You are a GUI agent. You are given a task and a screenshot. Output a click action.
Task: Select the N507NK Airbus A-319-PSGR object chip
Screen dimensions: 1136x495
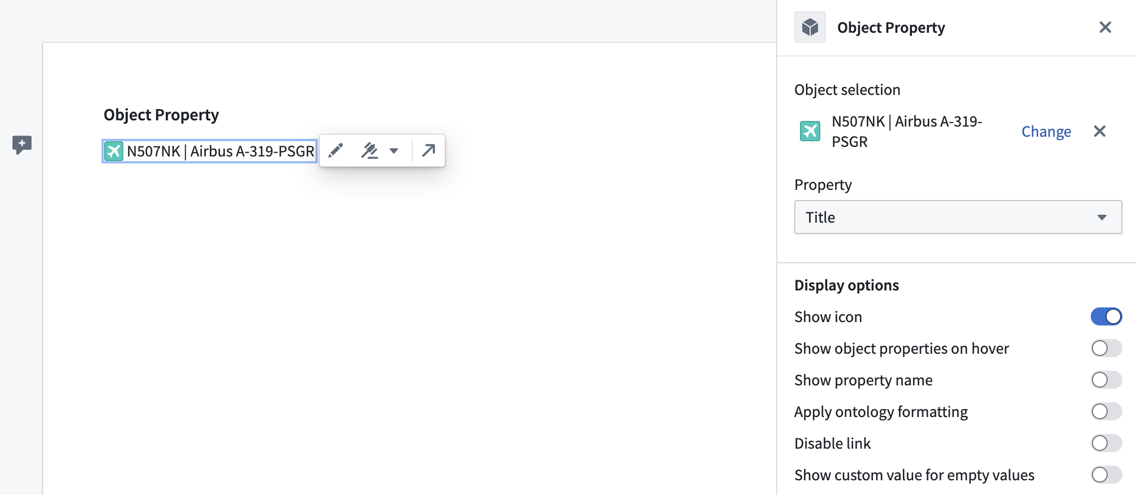[x=209, y=151]
